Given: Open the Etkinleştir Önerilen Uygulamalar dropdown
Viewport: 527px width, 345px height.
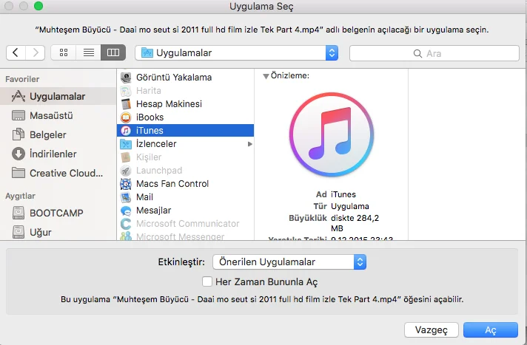Looking at the screenshot, I should 289,262.
